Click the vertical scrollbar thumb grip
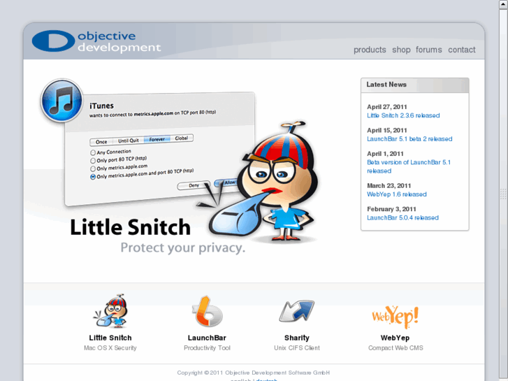Image resolution: width=508 pixels, height=381 pixels. pyautogui.click(x=503, y=194)
